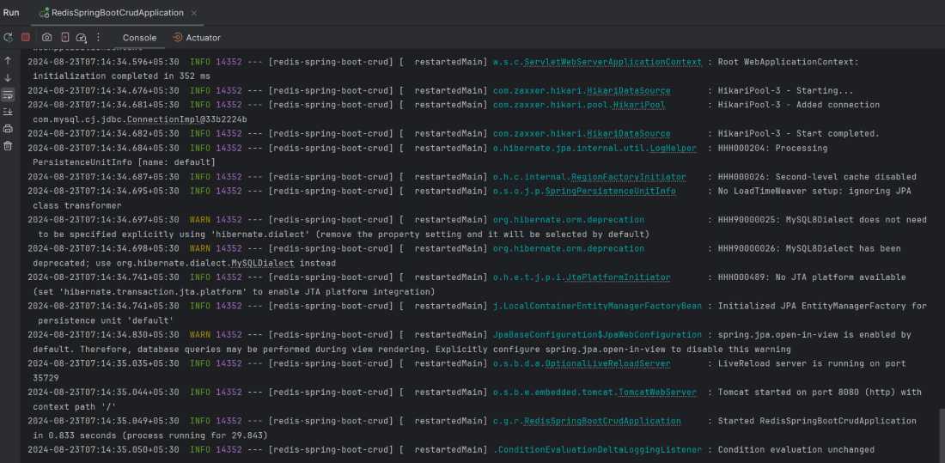Click the Rerun application icon

8,38
